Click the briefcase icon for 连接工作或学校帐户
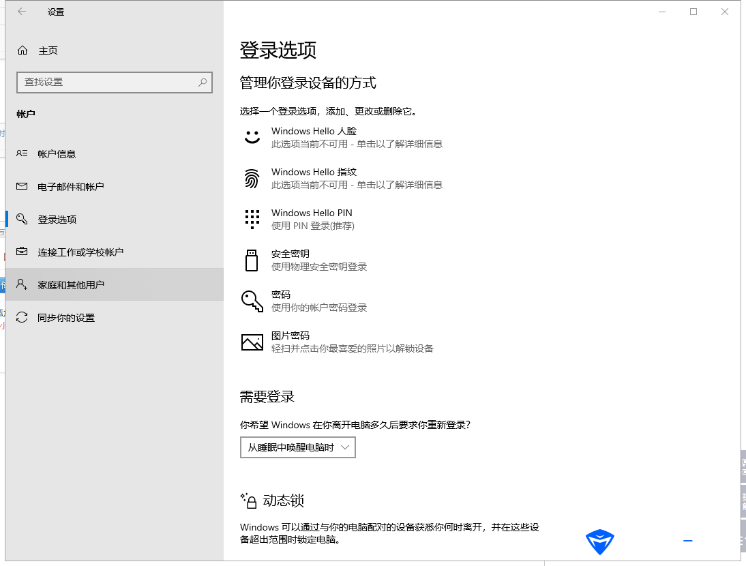 pyautogui.click(x=22, y=252)
